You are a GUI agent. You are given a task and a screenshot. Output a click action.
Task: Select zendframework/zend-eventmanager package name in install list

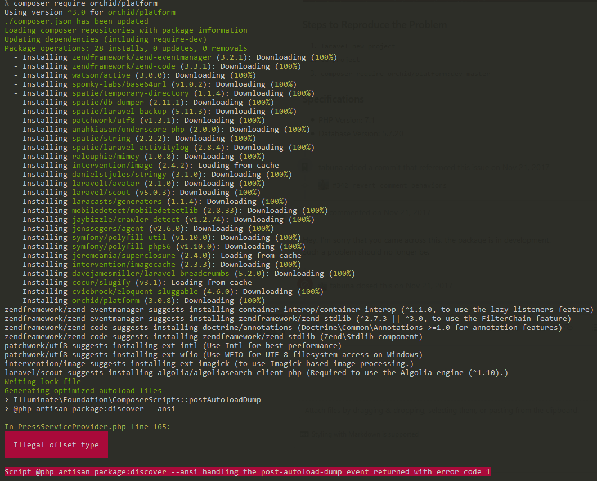coord(142,57)
